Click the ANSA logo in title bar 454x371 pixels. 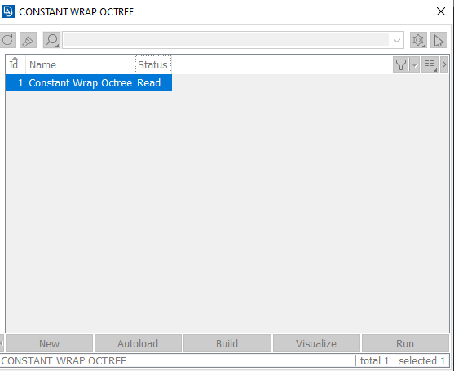point(8,11)
